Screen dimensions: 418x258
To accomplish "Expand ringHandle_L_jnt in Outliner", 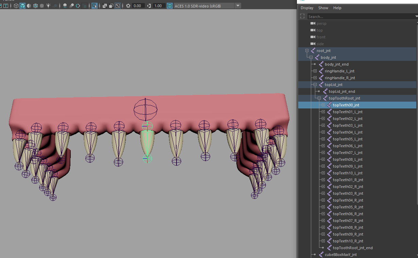I will click(315, 71).
